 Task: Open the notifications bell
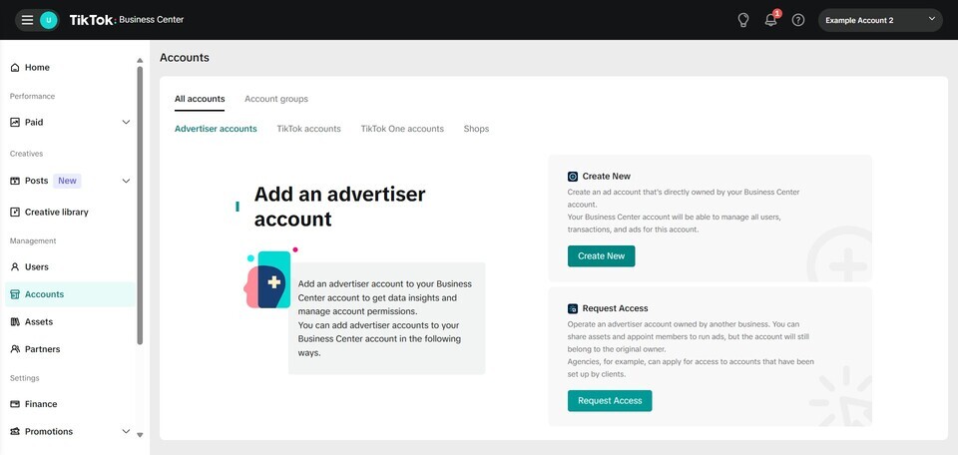(x=770, y=20)
